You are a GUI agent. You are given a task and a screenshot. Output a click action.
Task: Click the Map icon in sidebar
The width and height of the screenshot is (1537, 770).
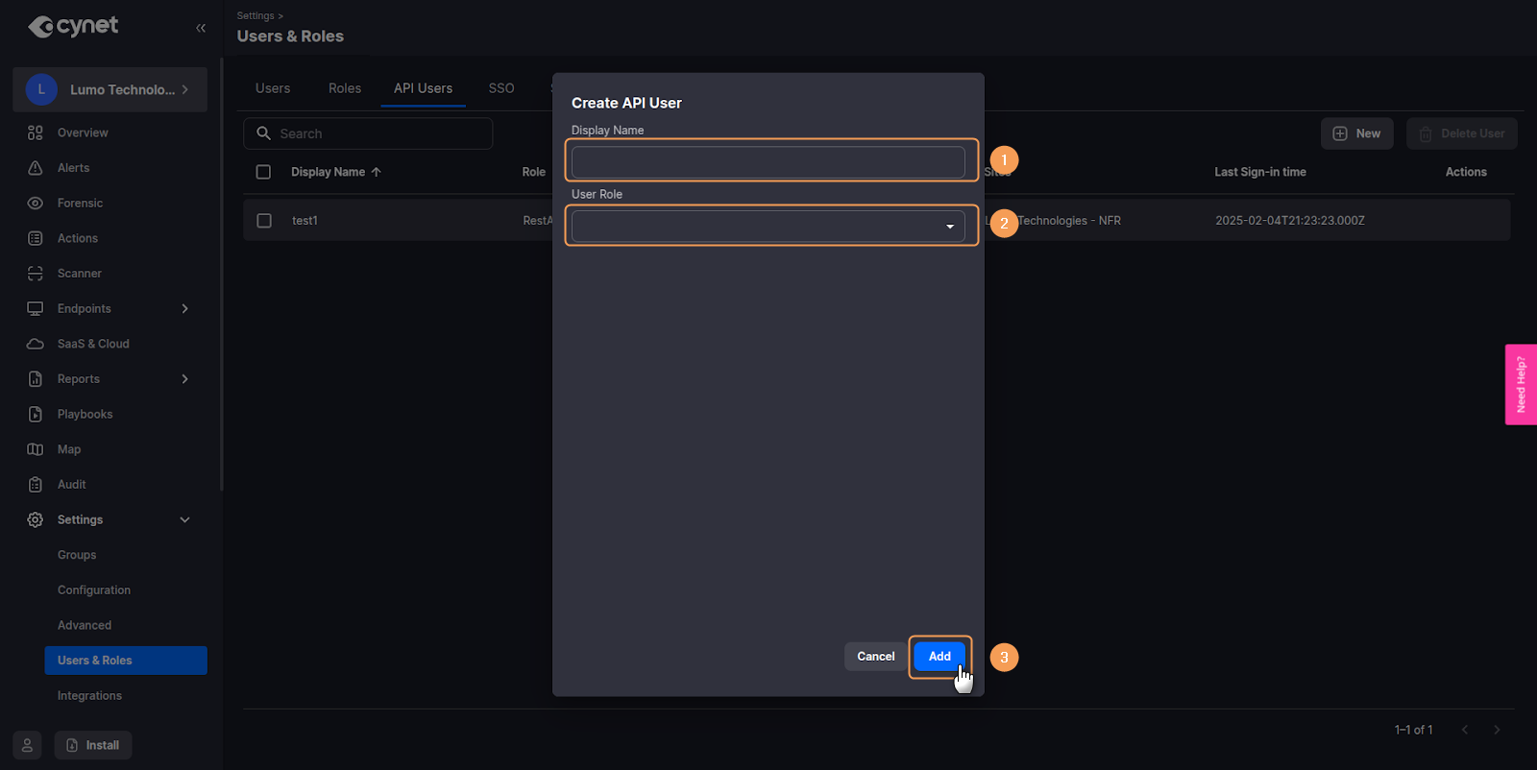(x=36, y=449)
